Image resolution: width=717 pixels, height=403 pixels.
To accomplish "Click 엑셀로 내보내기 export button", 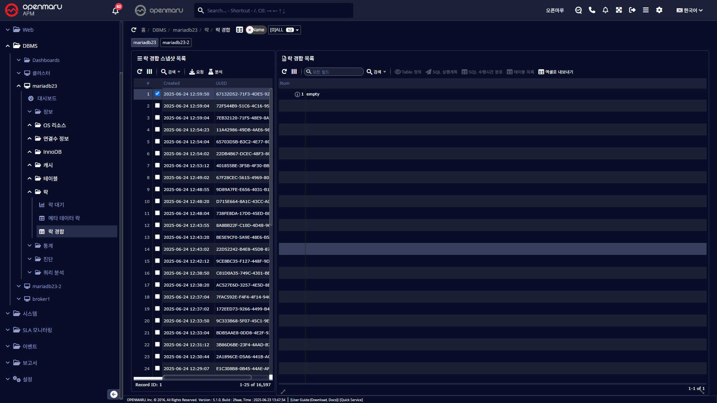I will (556, 72).
